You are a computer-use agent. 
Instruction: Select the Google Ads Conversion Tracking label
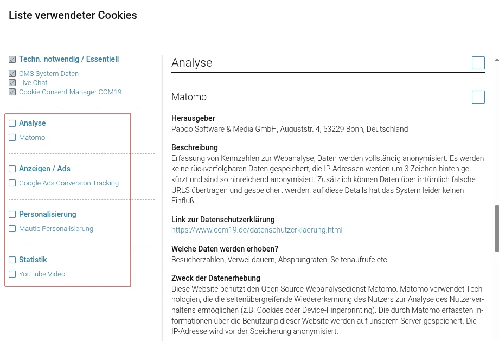click(x=69, y=183)
